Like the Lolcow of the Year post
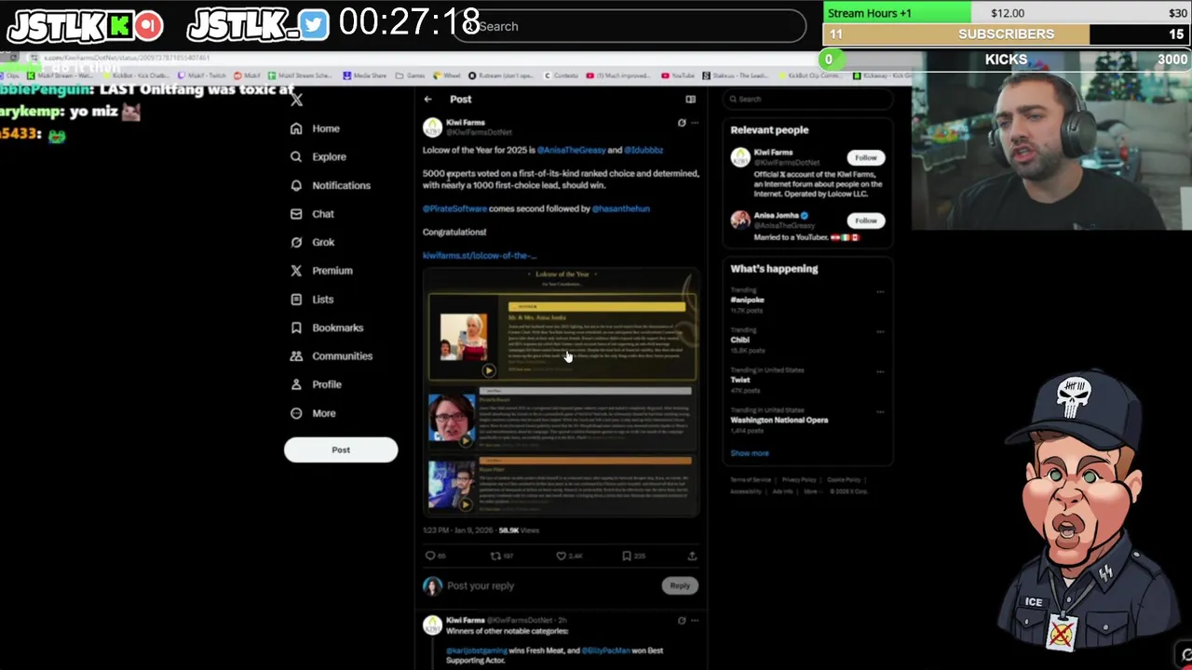This screenshot has width=1192, height=670. coord(561,556)
